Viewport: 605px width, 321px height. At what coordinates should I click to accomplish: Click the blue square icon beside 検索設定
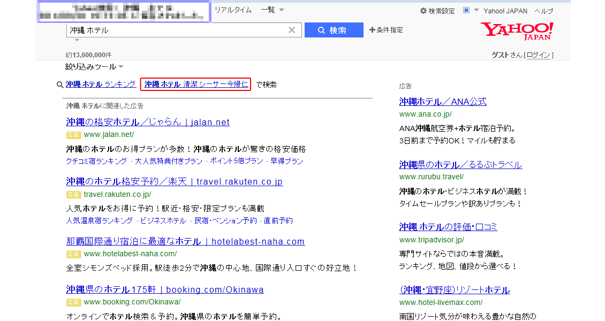pyautogui.click(x=466, y=10)
